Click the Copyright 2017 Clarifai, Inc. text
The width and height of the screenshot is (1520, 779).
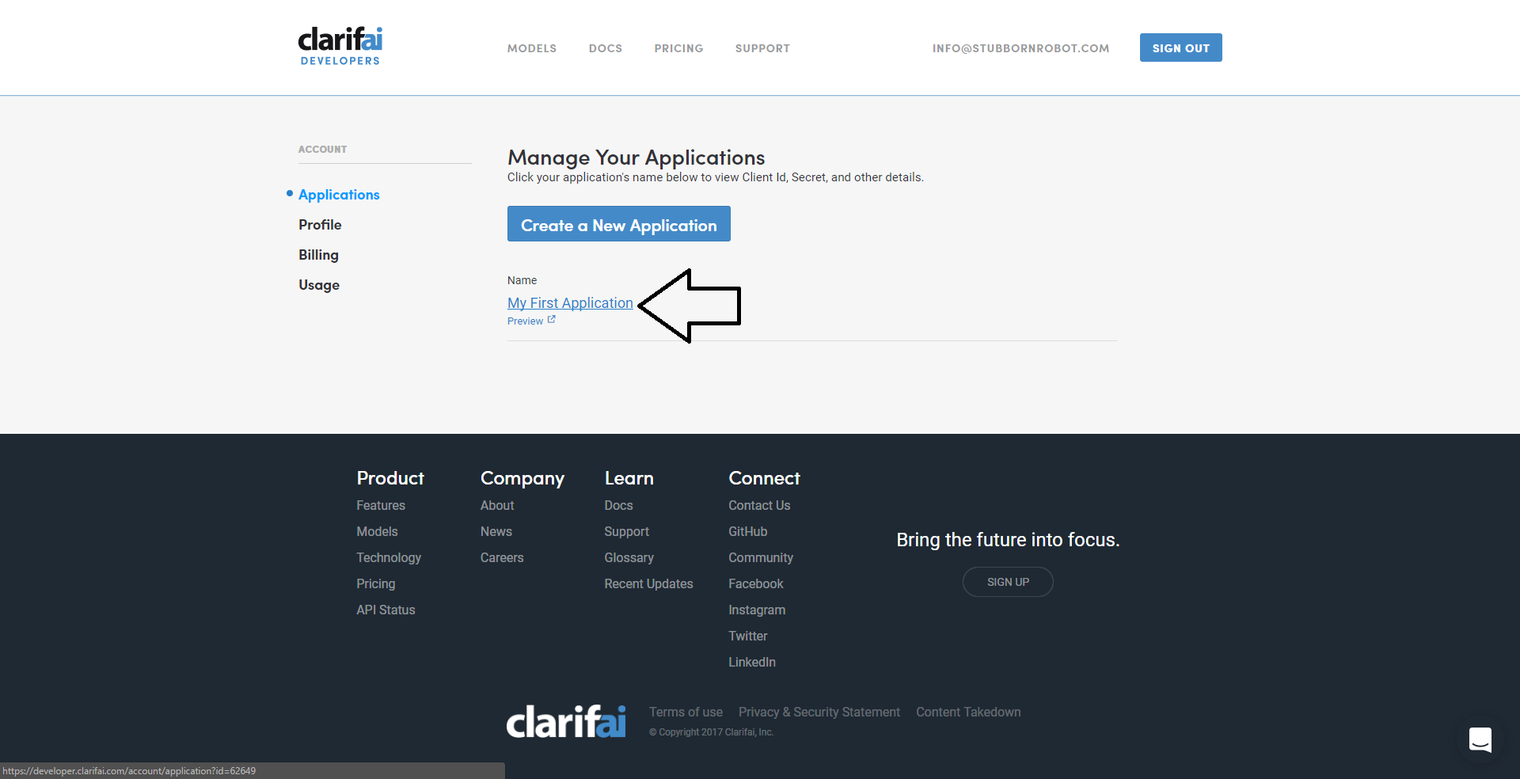[x=712, y=732]
